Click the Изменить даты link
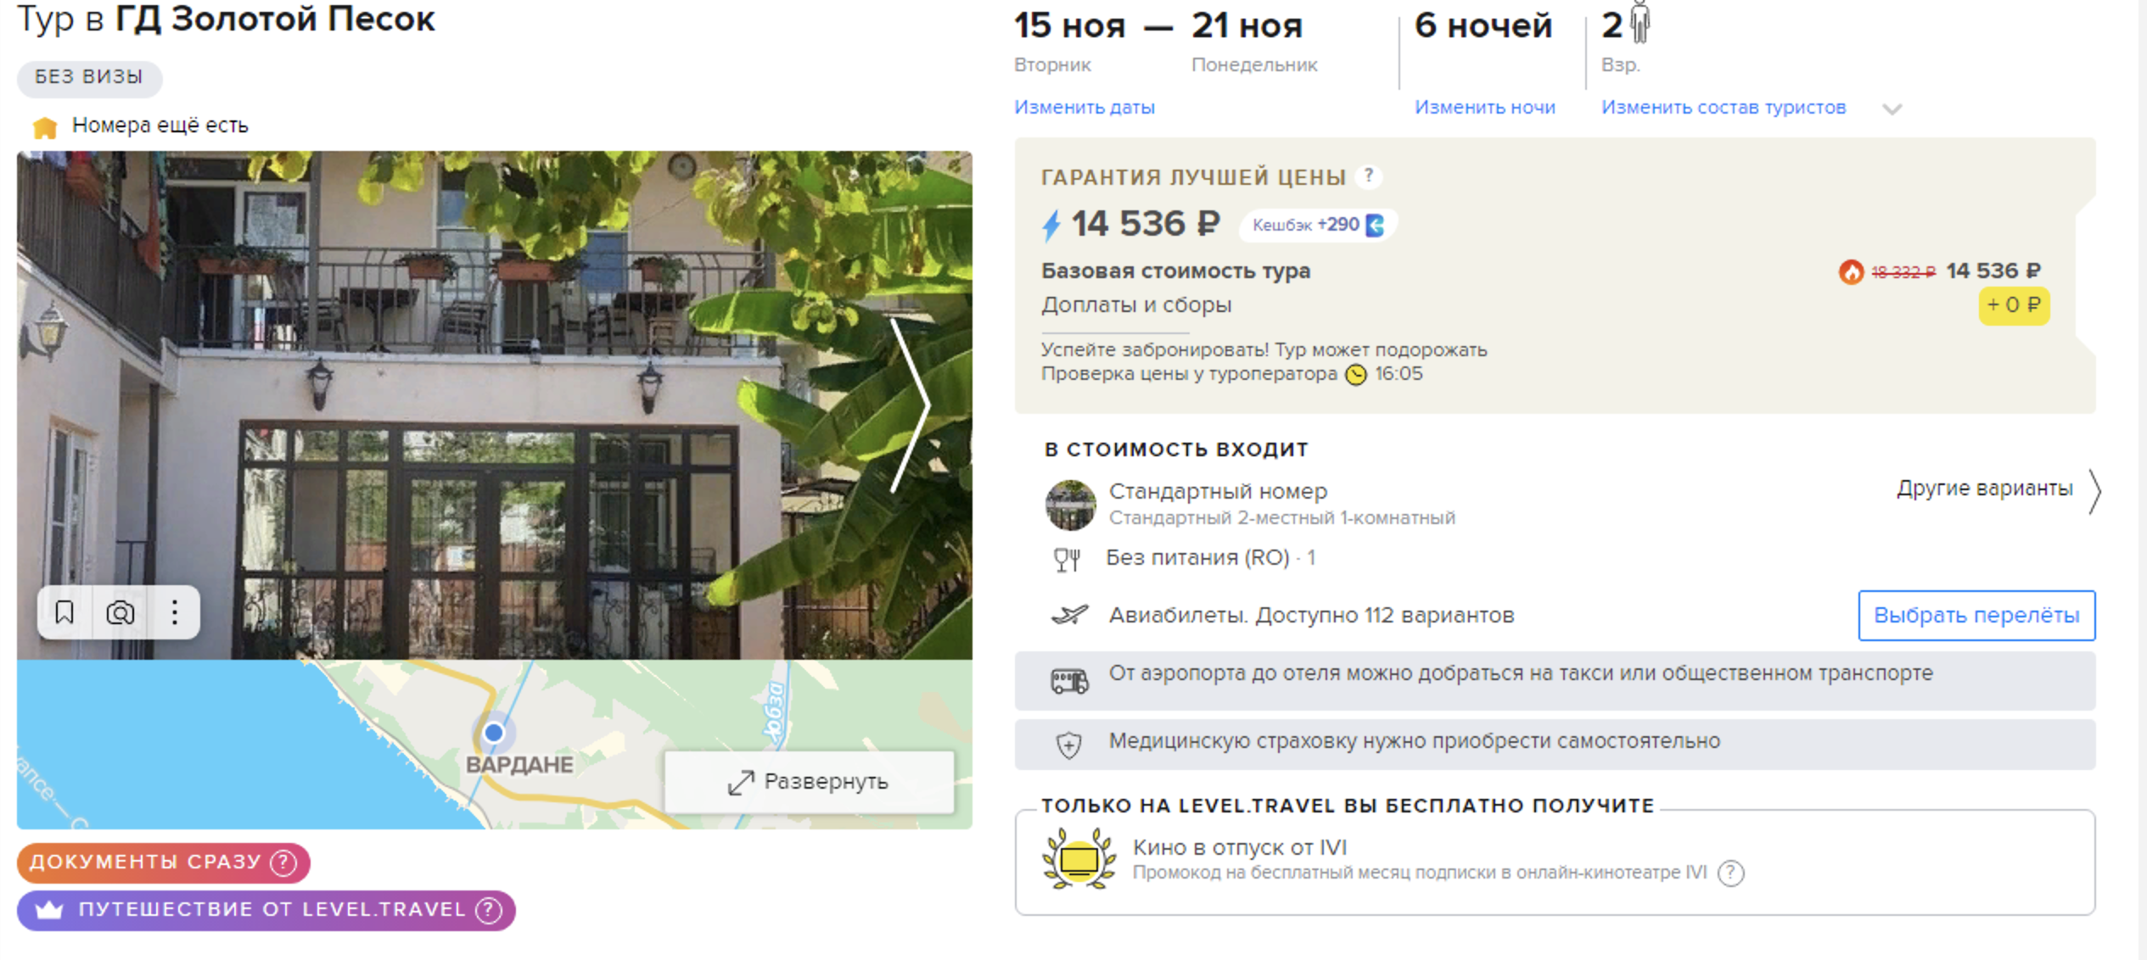 coord(1084,108)
